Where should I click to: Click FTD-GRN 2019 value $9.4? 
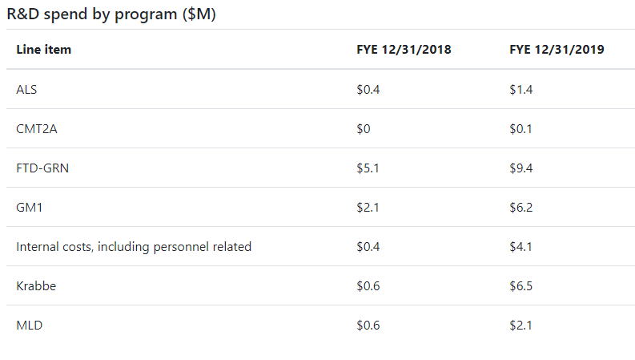pos(521,168)
